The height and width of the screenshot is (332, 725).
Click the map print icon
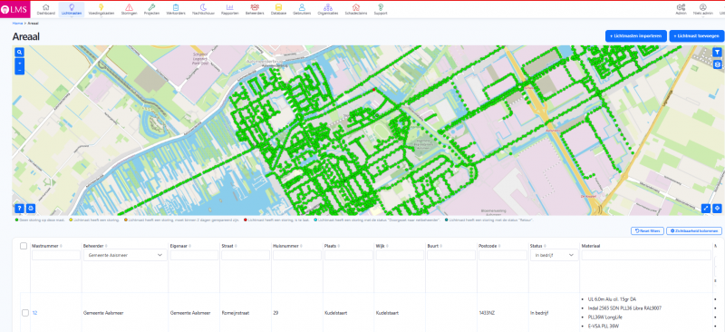(x=31, y=209)
